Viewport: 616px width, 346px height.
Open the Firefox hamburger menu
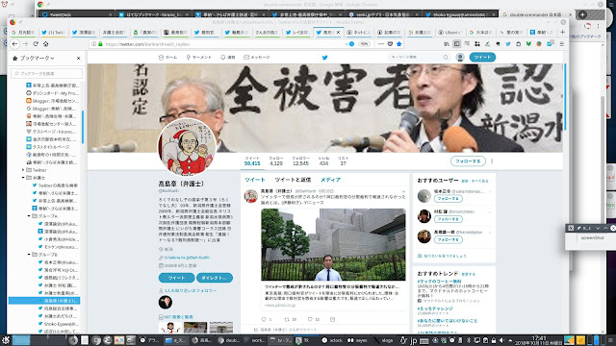[562, 44]
